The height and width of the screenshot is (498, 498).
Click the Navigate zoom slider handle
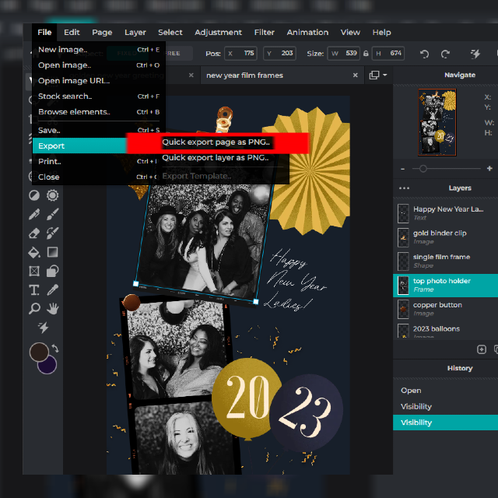423,169
